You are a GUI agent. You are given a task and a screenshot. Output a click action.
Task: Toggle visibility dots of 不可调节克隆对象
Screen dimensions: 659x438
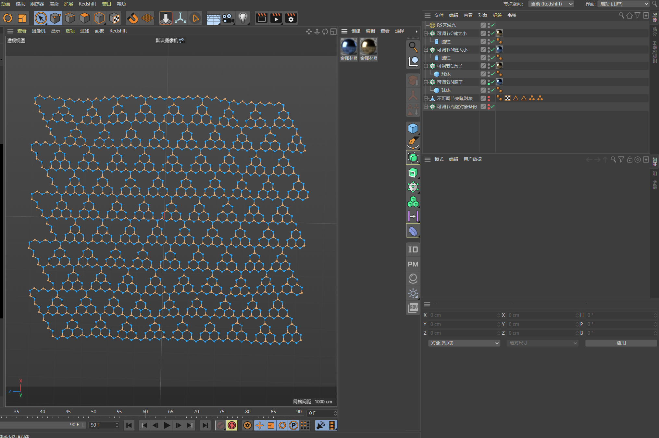pyautogui.click(x=489, y=98)
